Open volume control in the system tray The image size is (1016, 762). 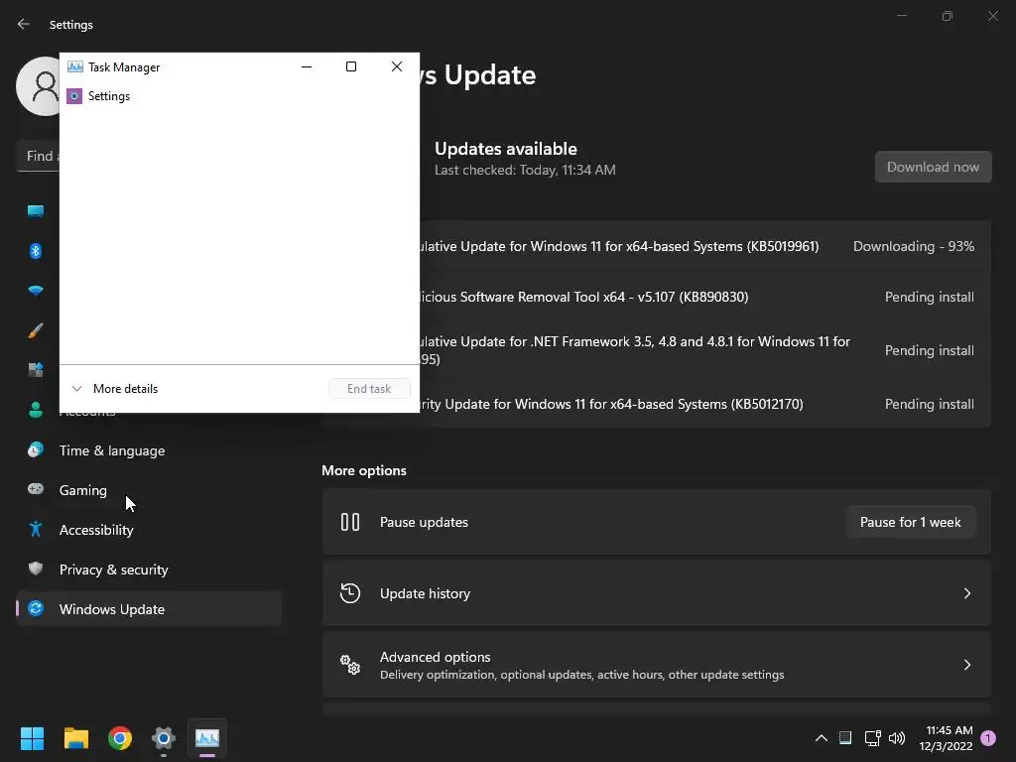[897, 738]
